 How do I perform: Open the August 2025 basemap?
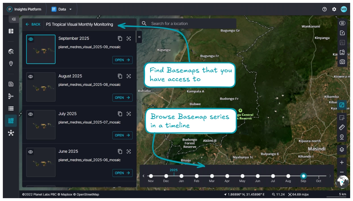coord(122,98)
